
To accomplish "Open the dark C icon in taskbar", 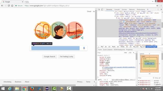I will pyautogui.click(x=69, y=89).
